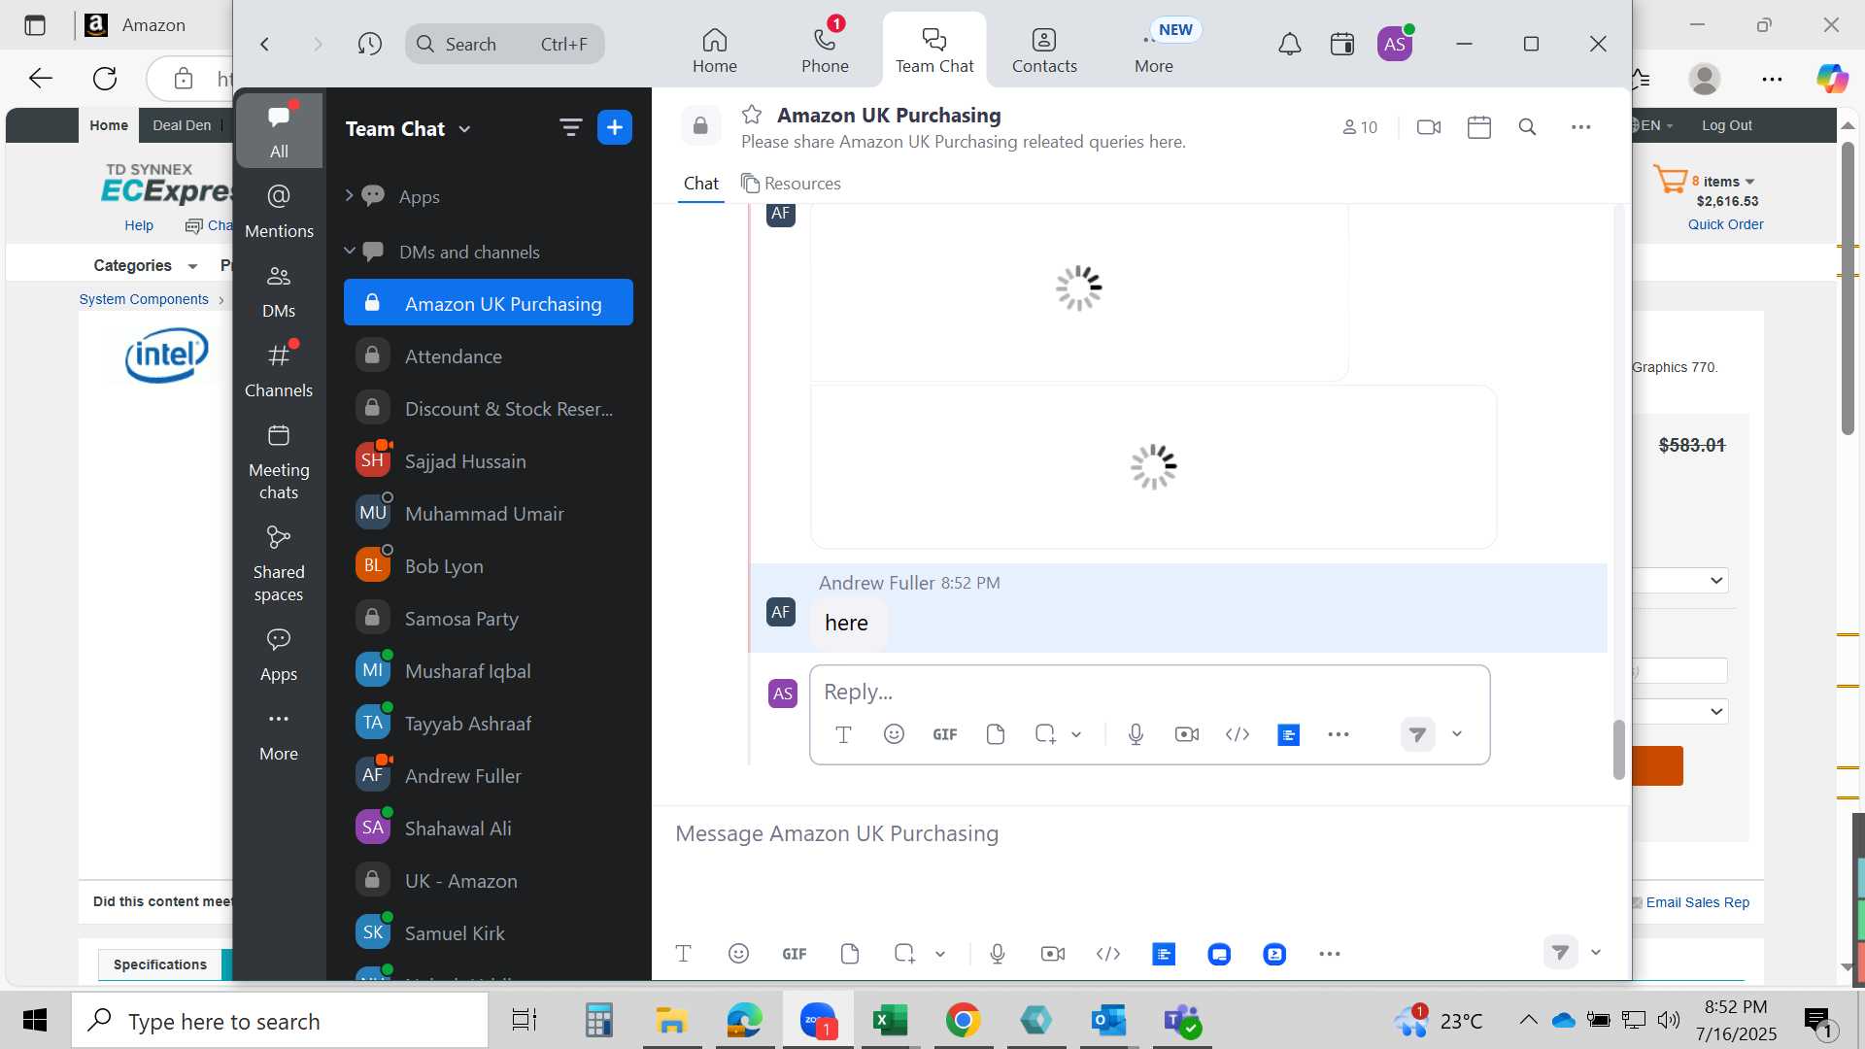Open More in the left rail
This screenshot has width=1865, height=1049.
(x=279, y=735)
